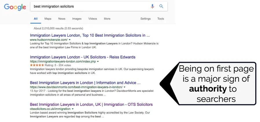260x122 pixels.
Task: Click the magnifying glass search button
Action: (161, 6)
